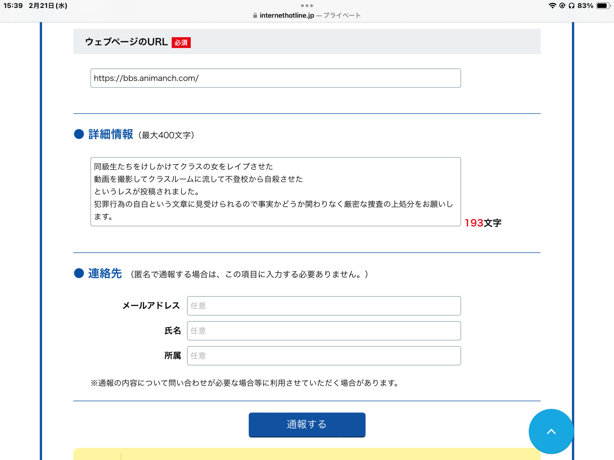The height and width of the screenshot is (460, 614).
Task: Click the ウェブページのURL section header
Action: click(x=126, y=42)
